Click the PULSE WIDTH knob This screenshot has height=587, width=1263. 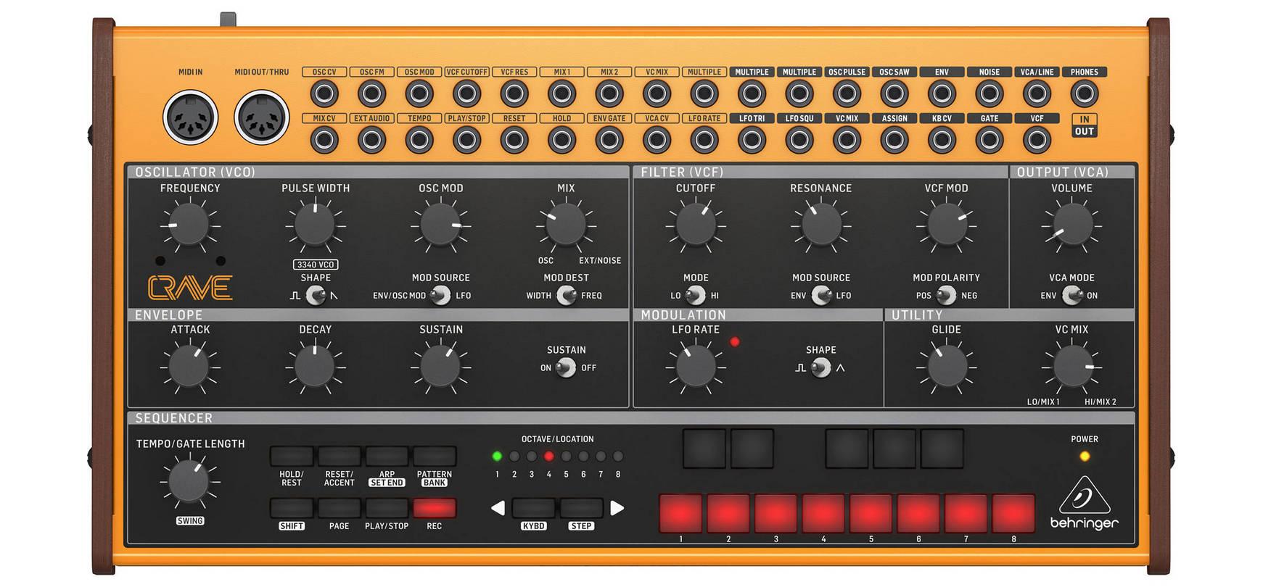point(315,224)
